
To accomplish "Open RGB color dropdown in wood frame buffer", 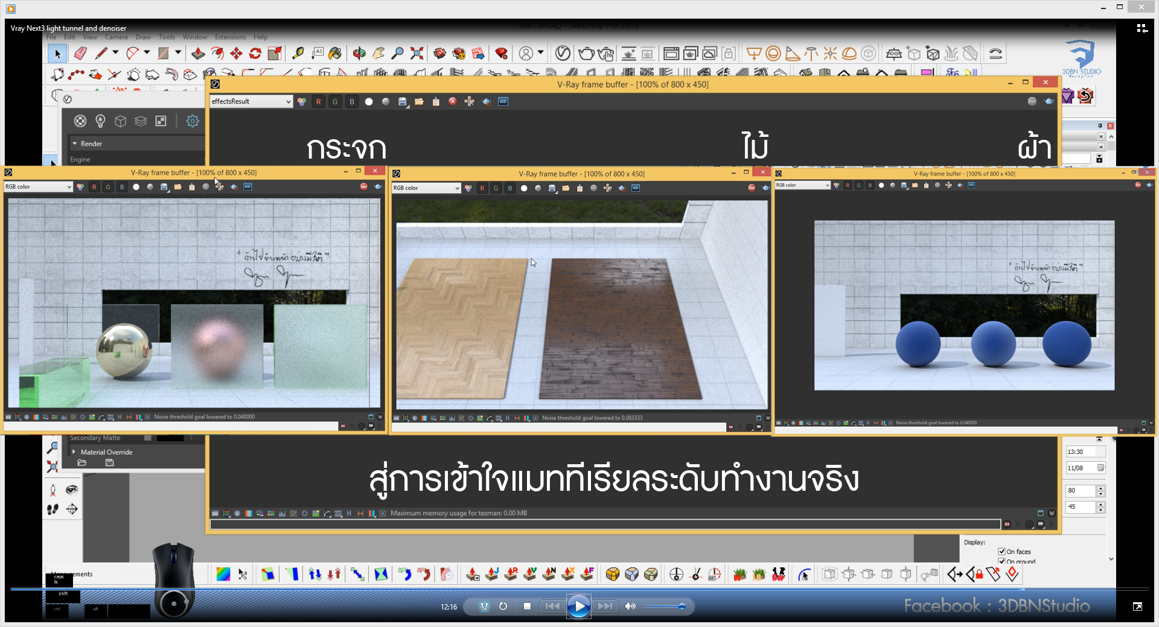I will (426, 188).
